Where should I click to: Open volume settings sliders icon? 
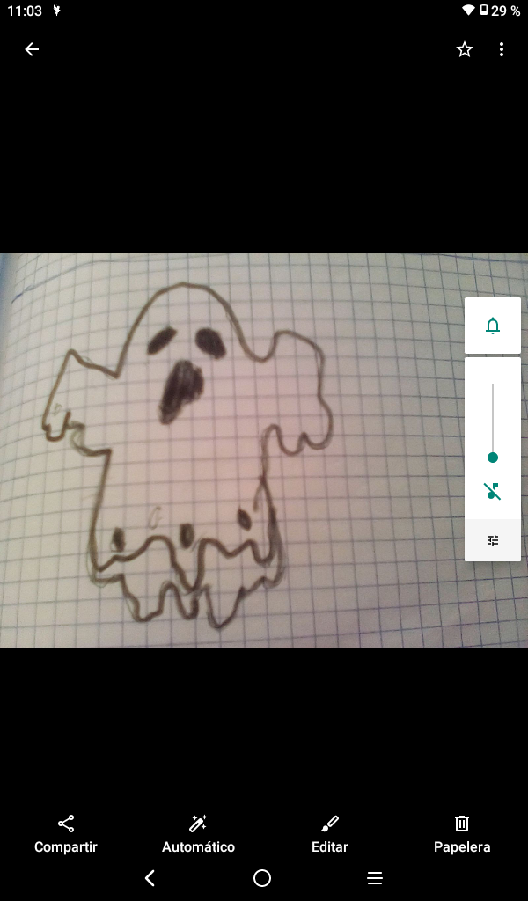click(493, 540)
